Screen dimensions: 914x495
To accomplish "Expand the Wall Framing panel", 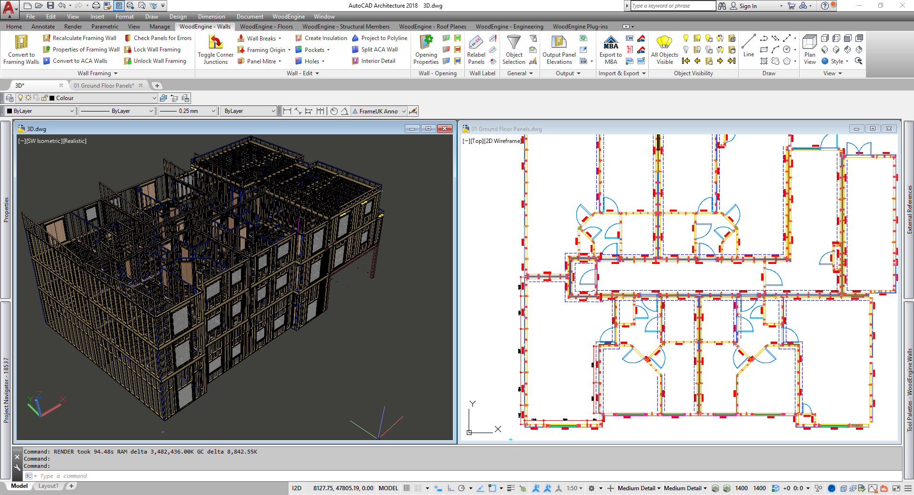I will click(x=98, y=73).
